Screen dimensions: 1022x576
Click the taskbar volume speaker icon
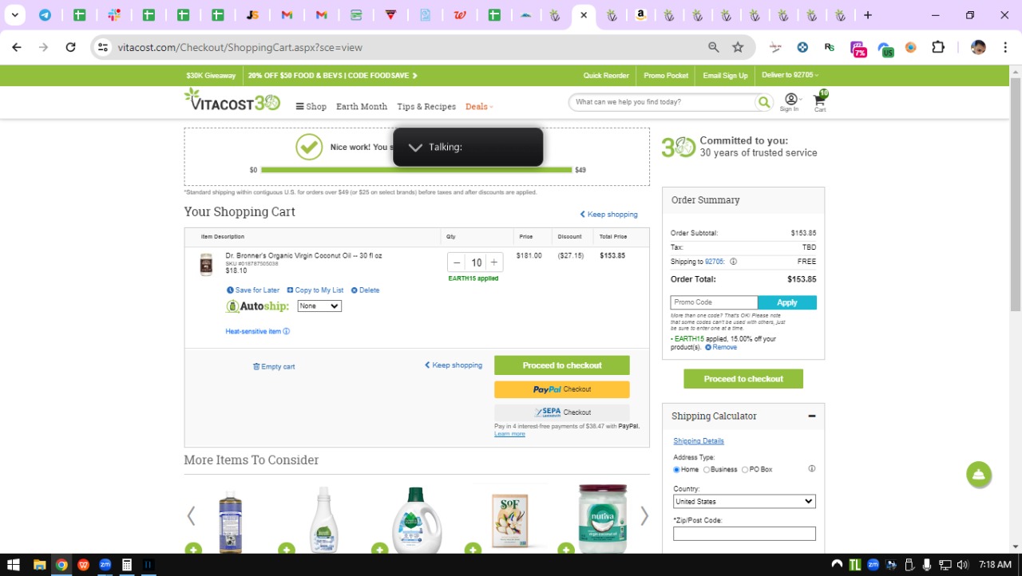click(962, 565)
